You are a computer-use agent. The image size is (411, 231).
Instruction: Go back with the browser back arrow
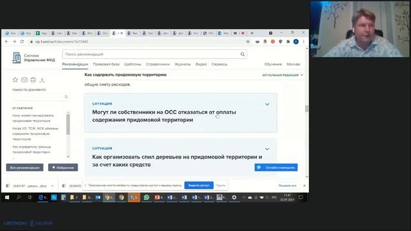[7, 42]
